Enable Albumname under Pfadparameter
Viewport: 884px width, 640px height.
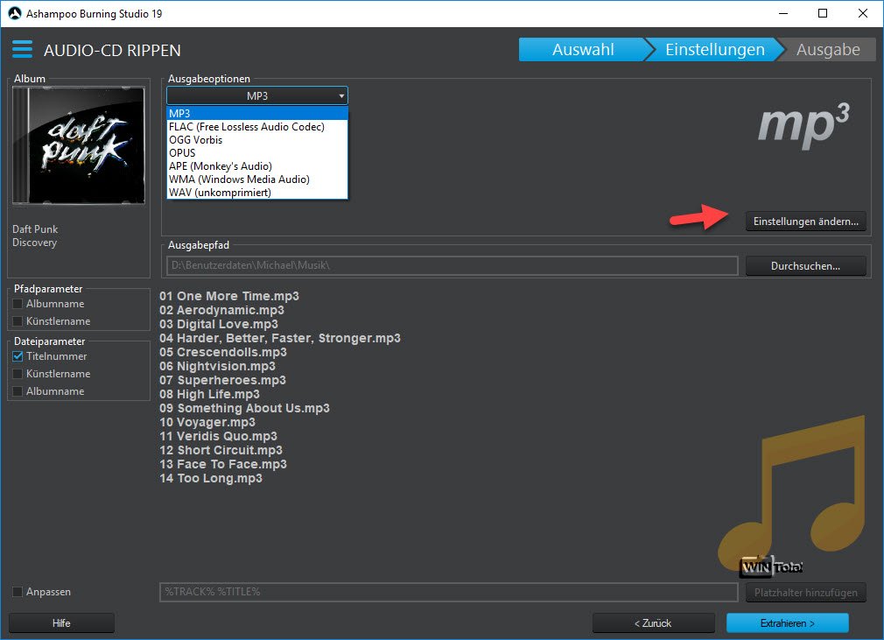pos(18,304)
